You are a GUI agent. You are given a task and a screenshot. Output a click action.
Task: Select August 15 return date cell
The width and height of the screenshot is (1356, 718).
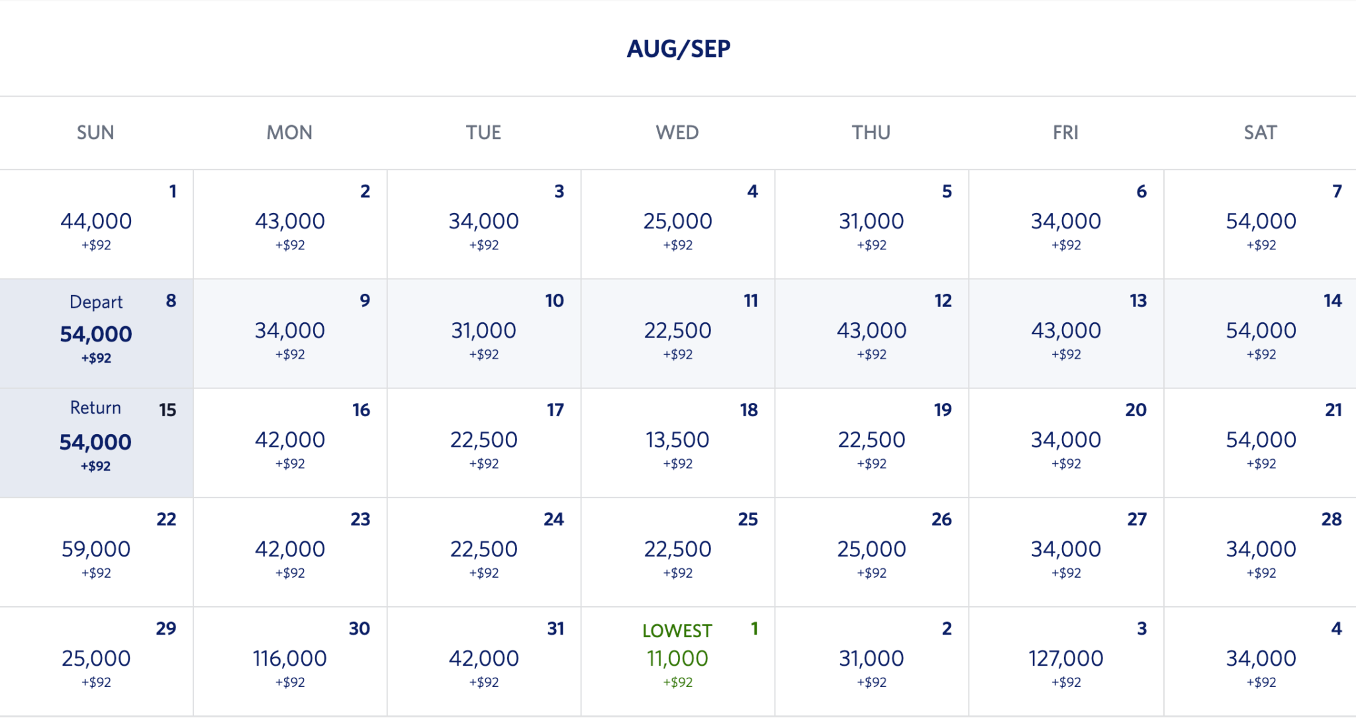click(x=96, y=442)
